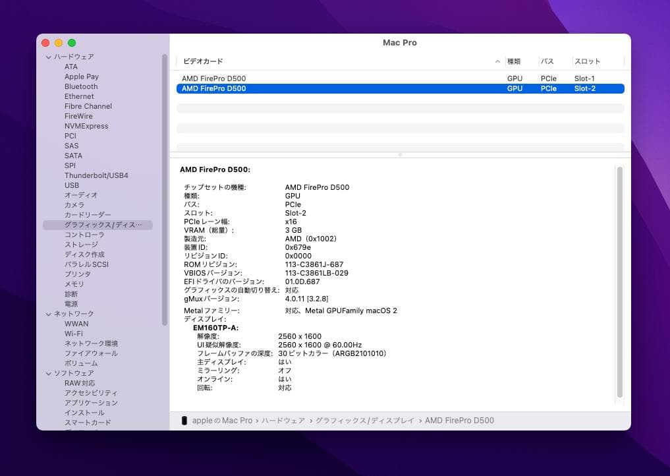Open アプリケーション under ソフトウェア

[91, 403]
